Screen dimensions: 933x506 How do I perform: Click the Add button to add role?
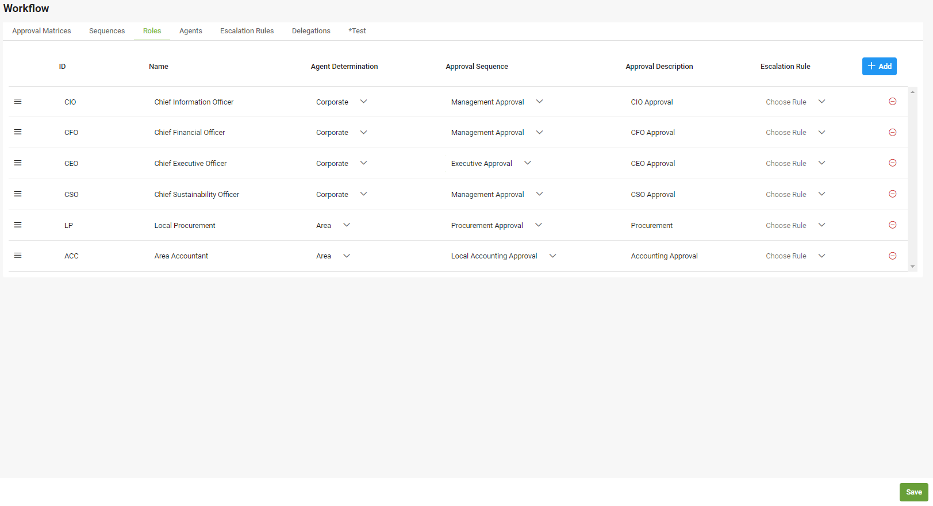tap(879, 66)
